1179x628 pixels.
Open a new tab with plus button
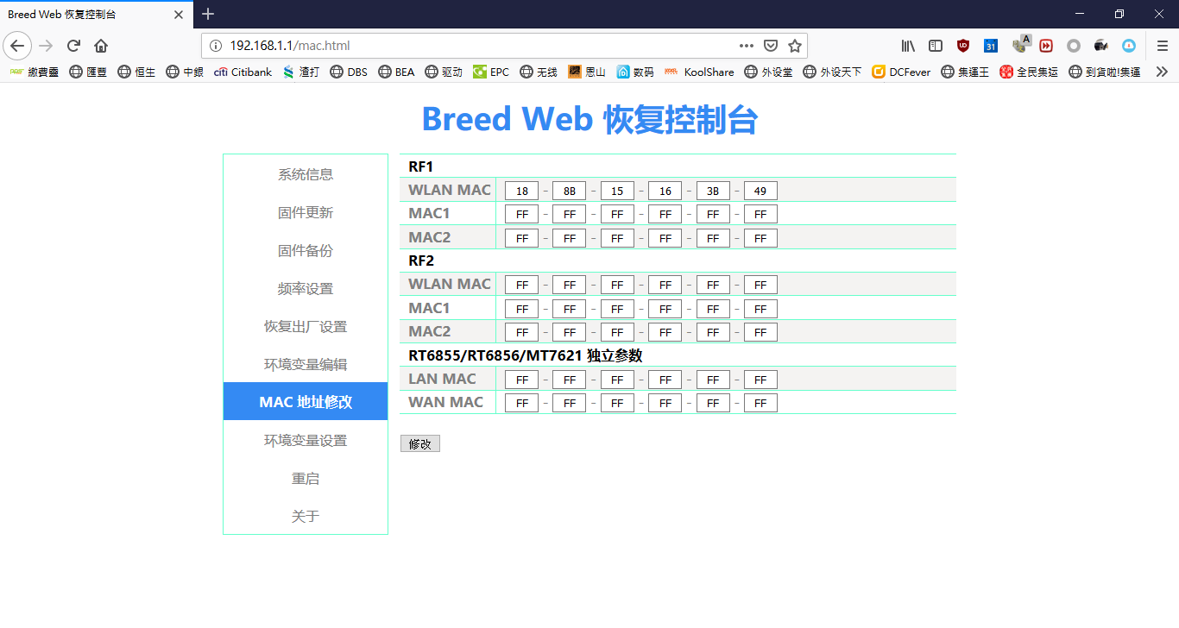tap(207, 14)
